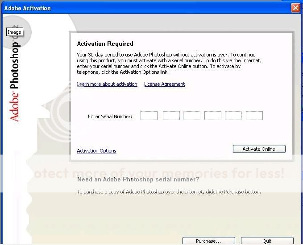
Task: Click the Activation Options link
Action: [97, 151]
